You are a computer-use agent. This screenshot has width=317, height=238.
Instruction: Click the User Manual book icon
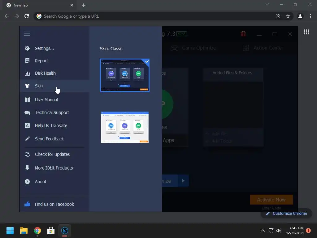click(27, 100)
